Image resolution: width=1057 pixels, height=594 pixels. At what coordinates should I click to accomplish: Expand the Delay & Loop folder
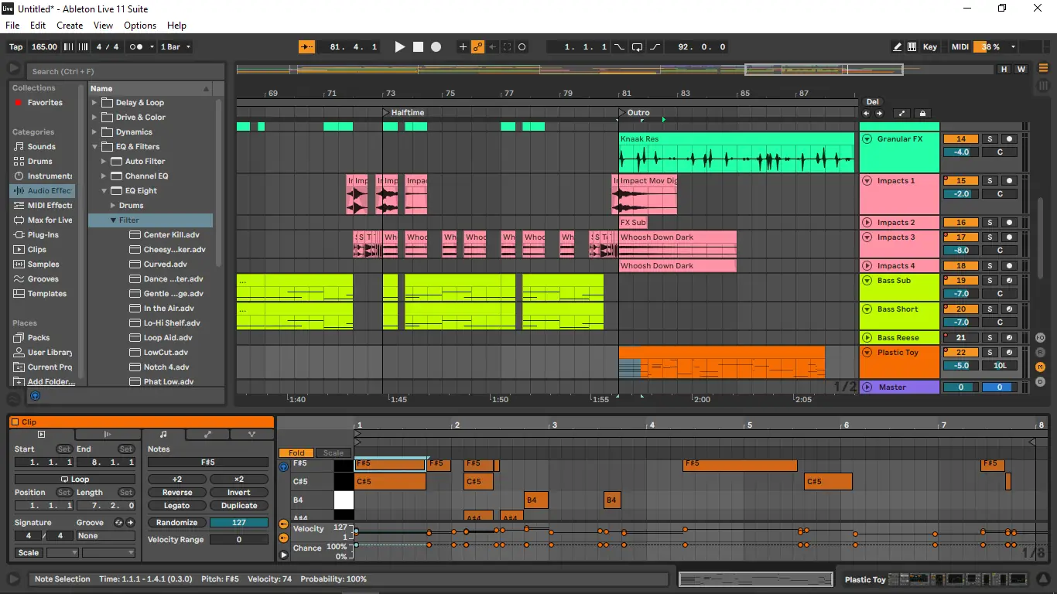pyautogui.click(x=95, y=103)
